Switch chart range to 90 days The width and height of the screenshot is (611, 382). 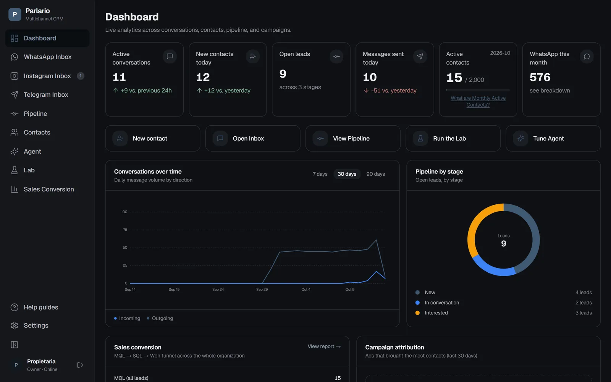[376, 174]
